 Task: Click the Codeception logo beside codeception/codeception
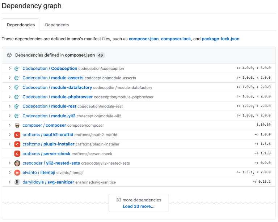17,68
